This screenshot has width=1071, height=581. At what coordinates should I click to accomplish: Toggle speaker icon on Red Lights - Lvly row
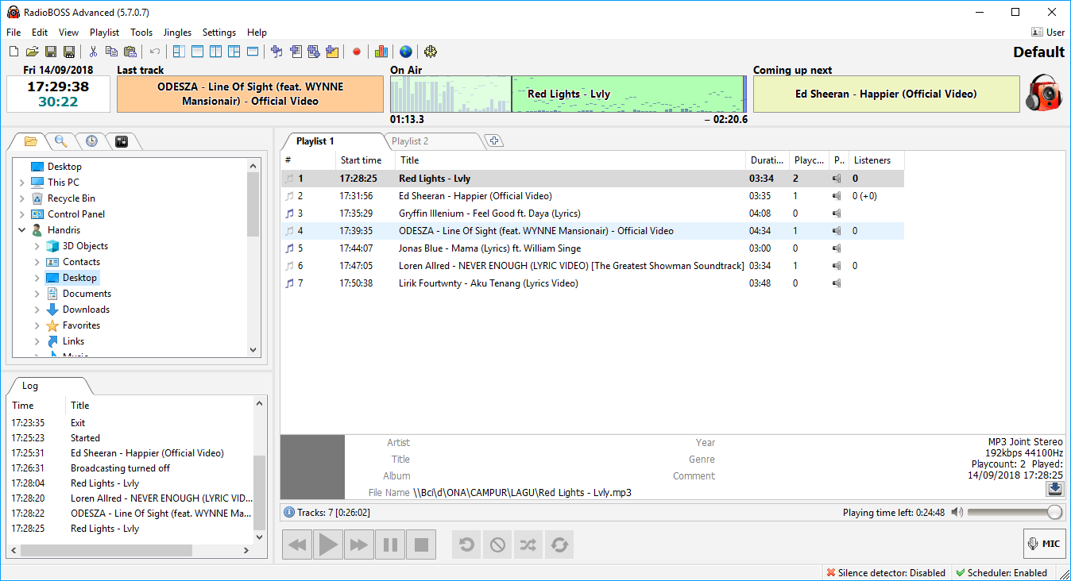pos(837,179)
